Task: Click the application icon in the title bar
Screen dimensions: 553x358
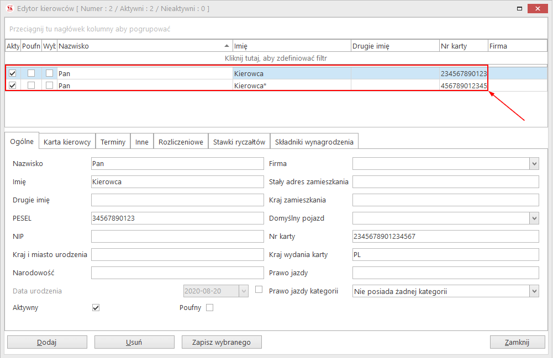Action: 9,9
